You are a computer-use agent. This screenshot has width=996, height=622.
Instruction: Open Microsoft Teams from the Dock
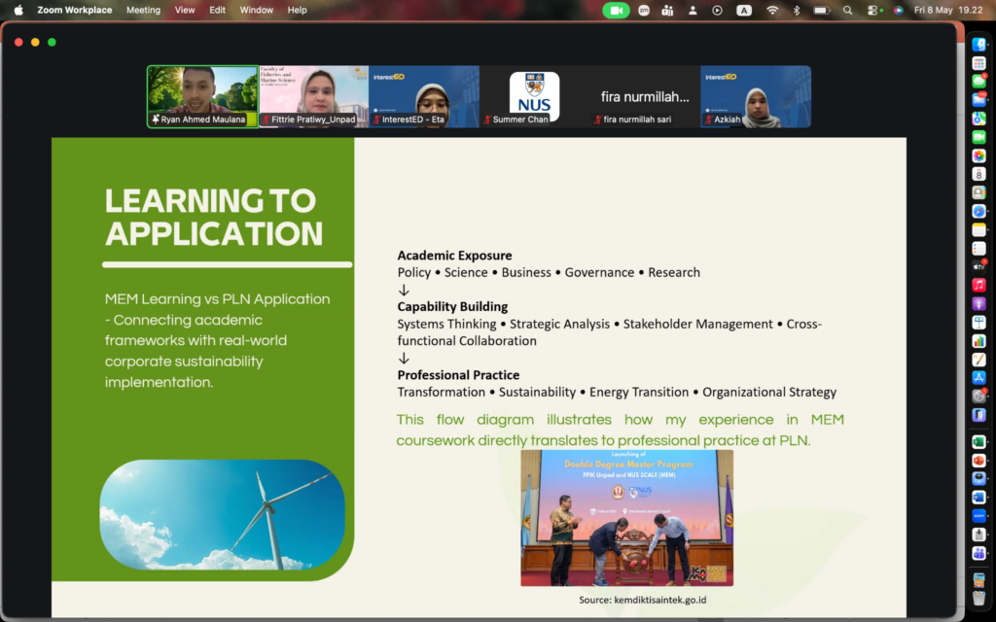click(978, 553)
